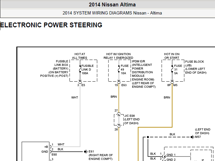Click the 'FUSE 49 10A' label
The image size is (215, 161).
[x=125, y=69]
